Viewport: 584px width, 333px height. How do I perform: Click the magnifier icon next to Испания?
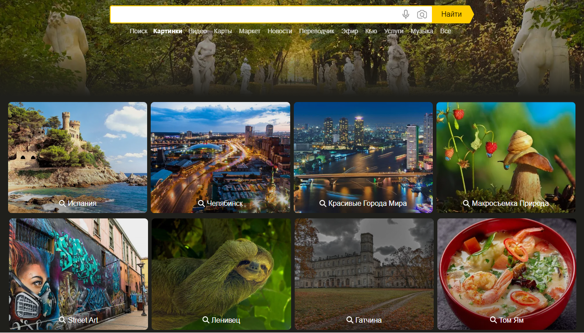[x=63, y=204]
